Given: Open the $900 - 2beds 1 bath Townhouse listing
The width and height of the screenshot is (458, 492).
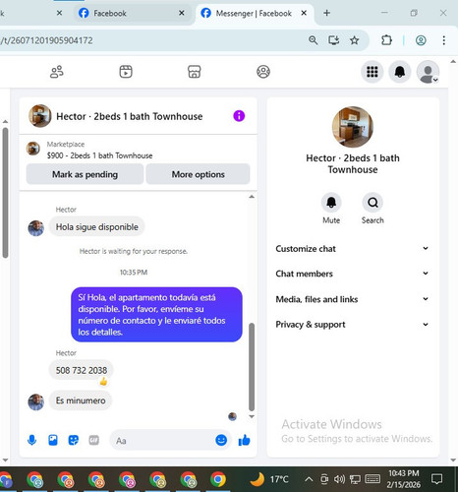Looking at the screenshot, I should [99, 155].
